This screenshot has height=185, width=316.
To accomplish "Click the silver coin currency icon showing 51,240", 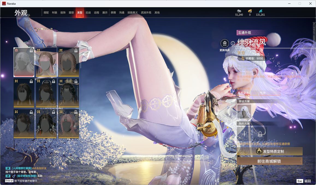I will (x=239, y=11).
